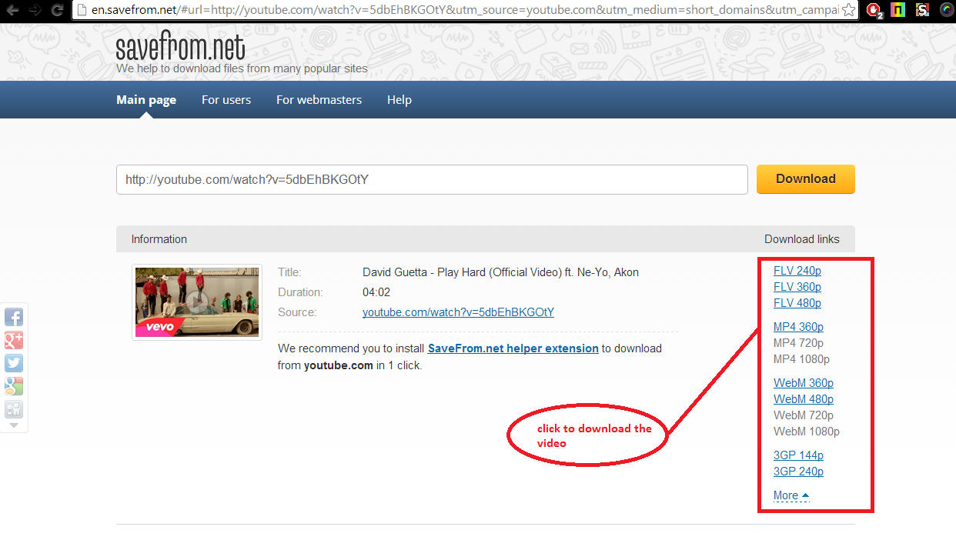Click the MP4 720p entry
This screenshot has height=550, width=956.
(798, 343)
